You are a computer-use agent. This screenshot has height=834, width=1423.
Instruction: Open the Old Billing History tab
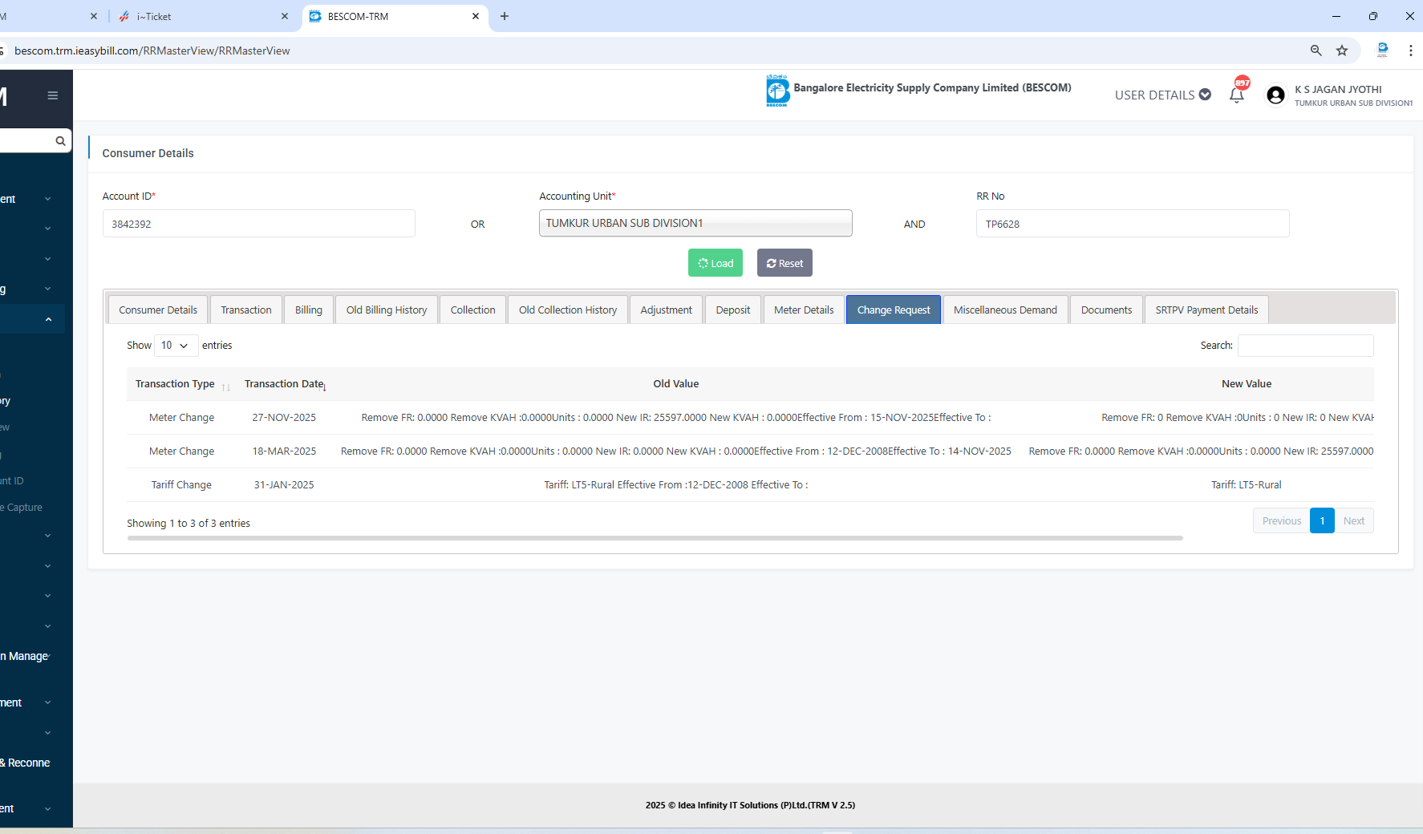[x=386, y=310]
